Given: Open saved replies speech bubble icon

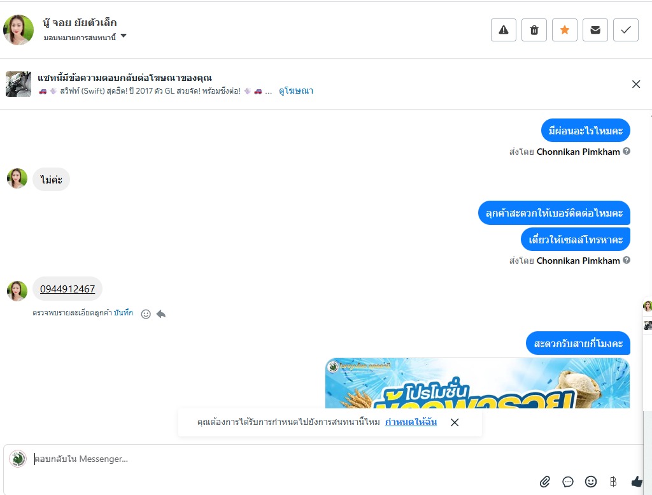Looking at the screenshot, I should [567, 482].
